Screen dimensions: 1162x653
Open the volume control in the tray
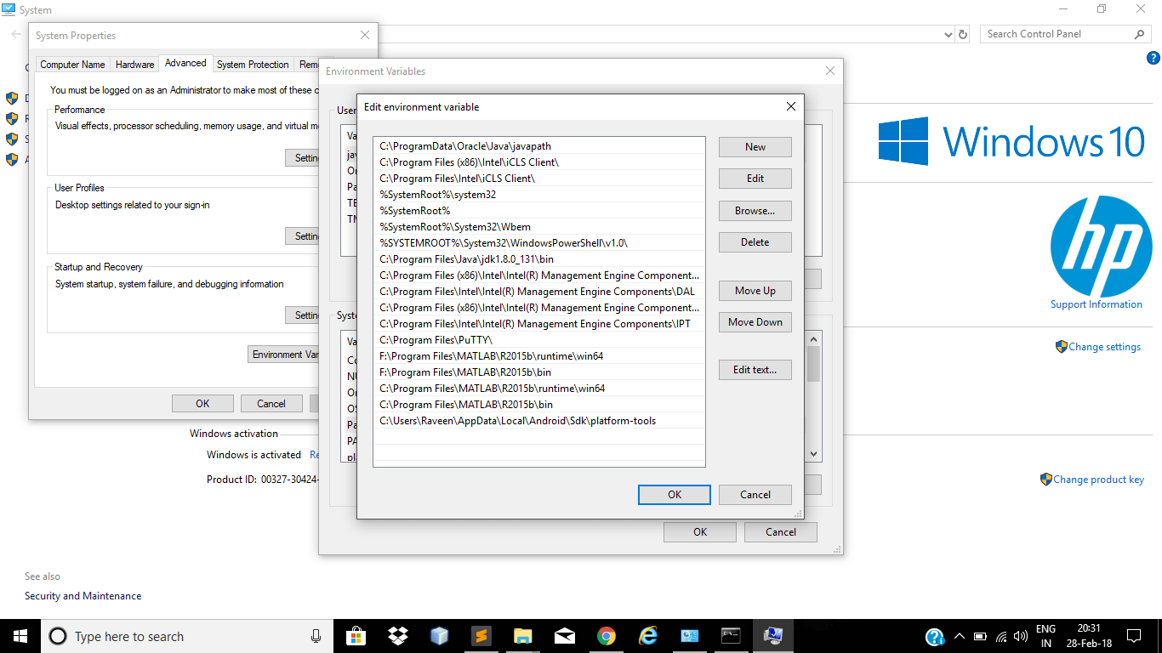pos(1022,637)
